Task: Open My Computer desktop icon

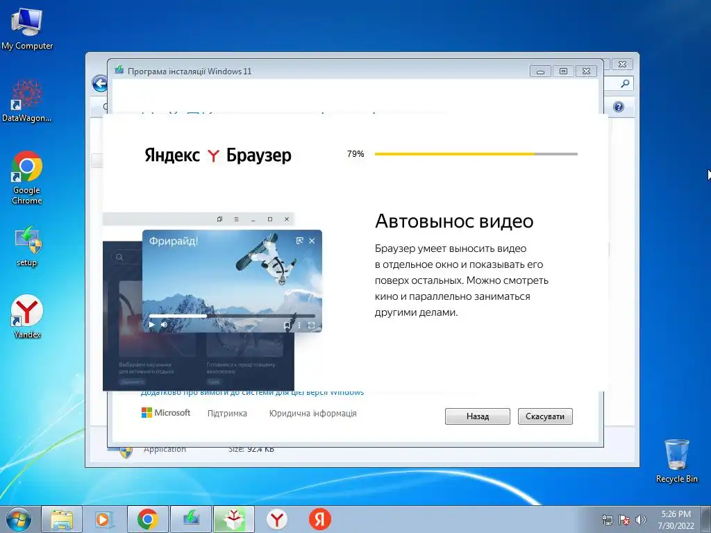Action: 27,29
